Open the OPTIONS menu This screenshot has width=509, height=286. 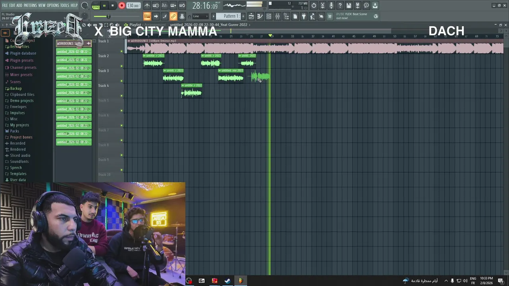(x=53, y=6)
